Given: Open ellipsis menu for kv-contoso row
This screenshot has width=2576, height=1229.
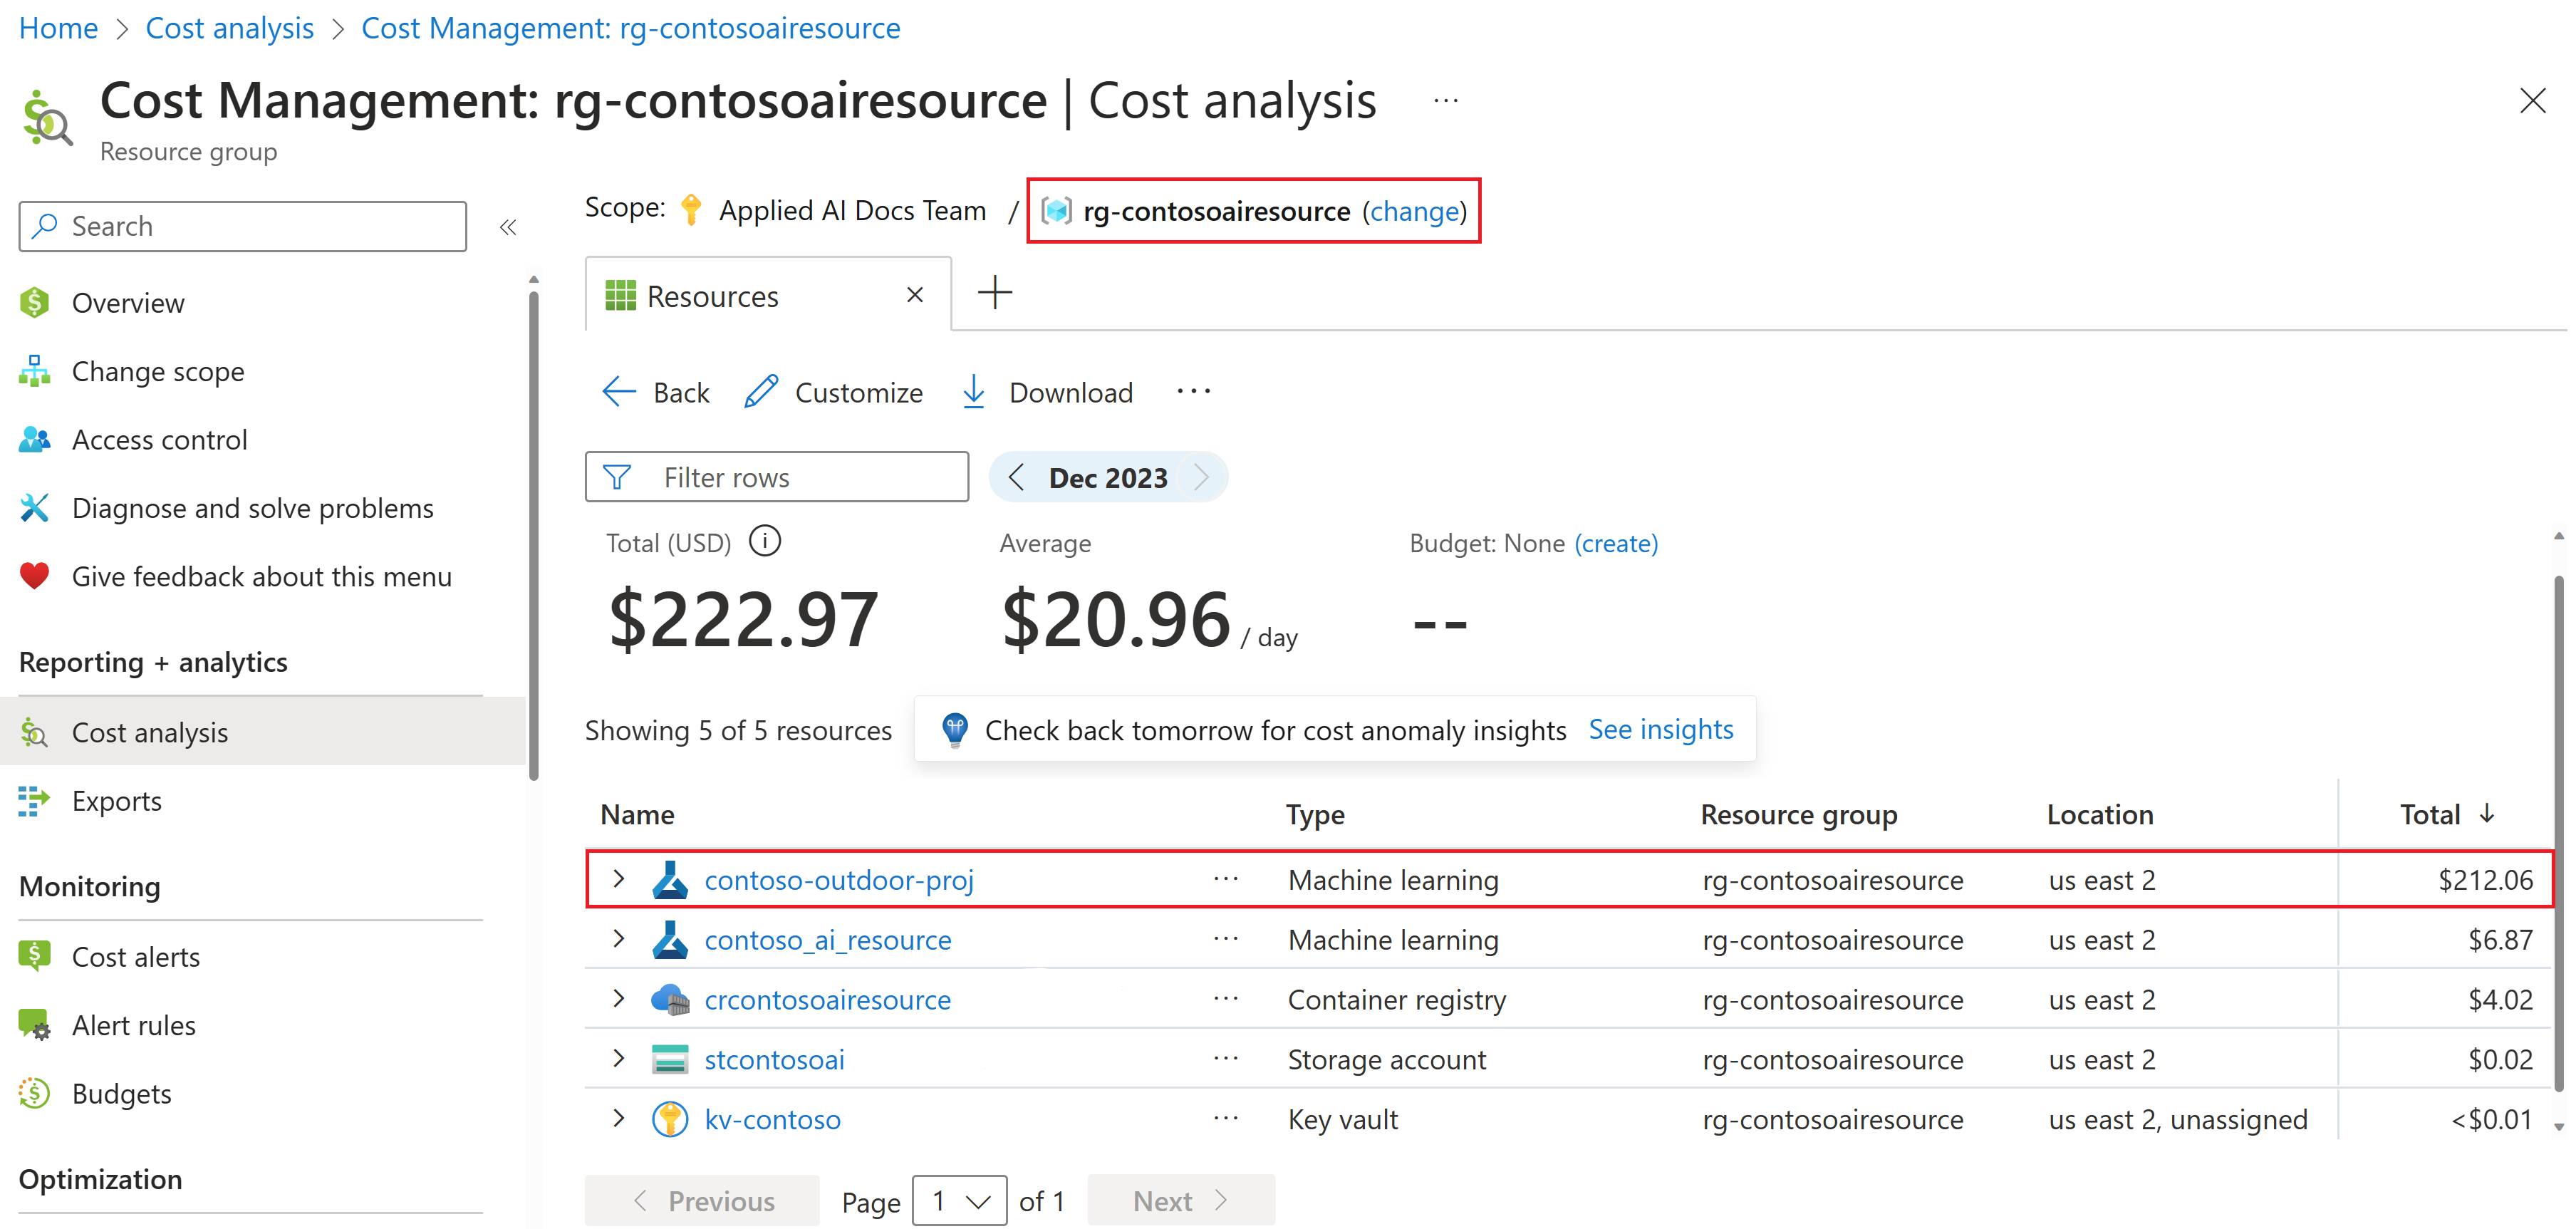Looking at the screenshot, I should point(1226,1118).
